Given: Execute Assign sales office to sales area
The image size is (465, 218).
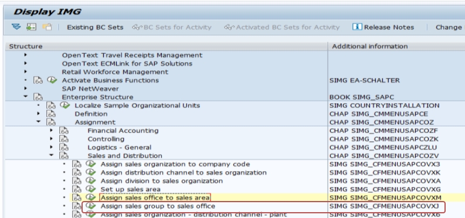Looking at the screenshot, I should coord(91,197).
